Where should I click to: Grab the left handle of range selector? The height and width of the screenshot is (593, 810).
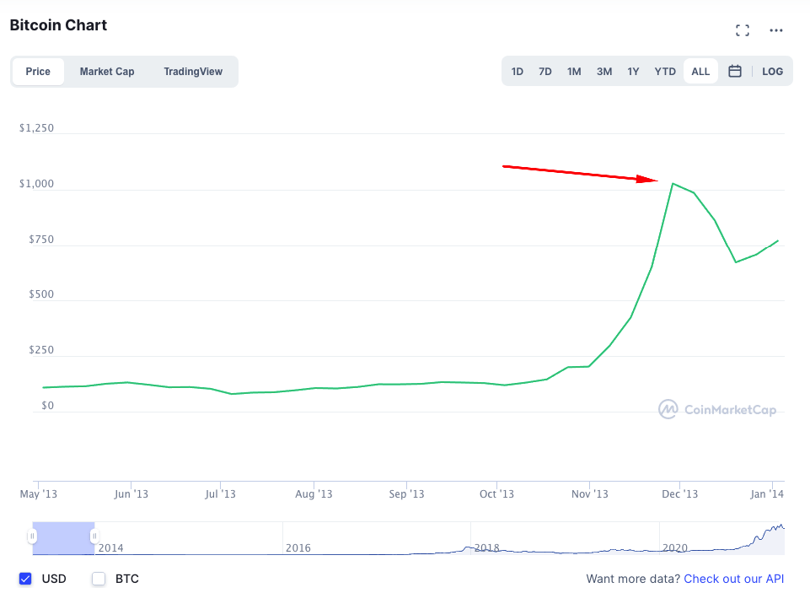pos(32,536)
